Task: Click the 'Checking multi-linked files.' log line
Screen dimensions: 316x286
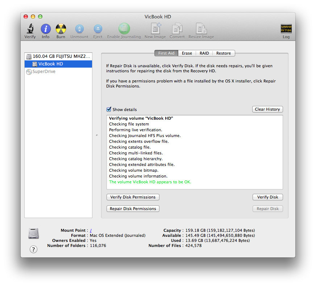Action: click(136, 153)
